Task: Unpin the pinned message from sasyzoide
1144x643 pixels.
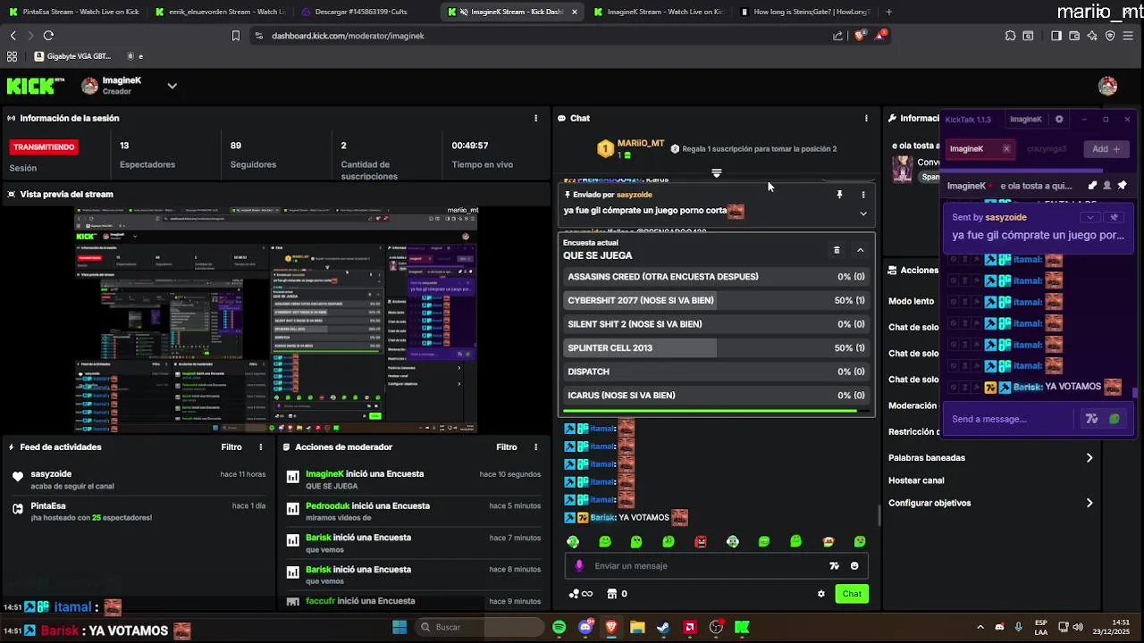Action: point(839,195)
